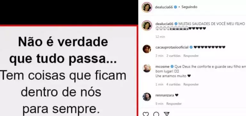Viewport: 246px width, 116px height.
Task: View 4 curtidas on mcosme comment
Action: pos(173,85)
